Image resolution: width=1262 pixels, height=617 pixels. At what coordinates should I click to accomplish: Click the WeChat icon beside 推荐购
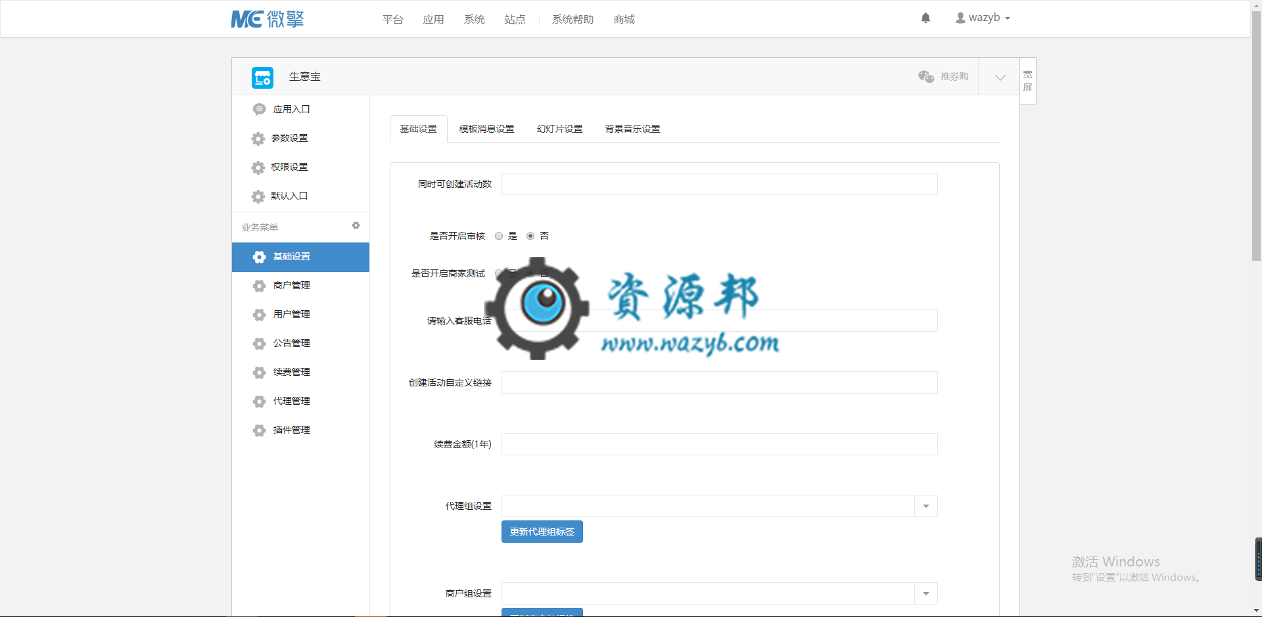(926, 77)
